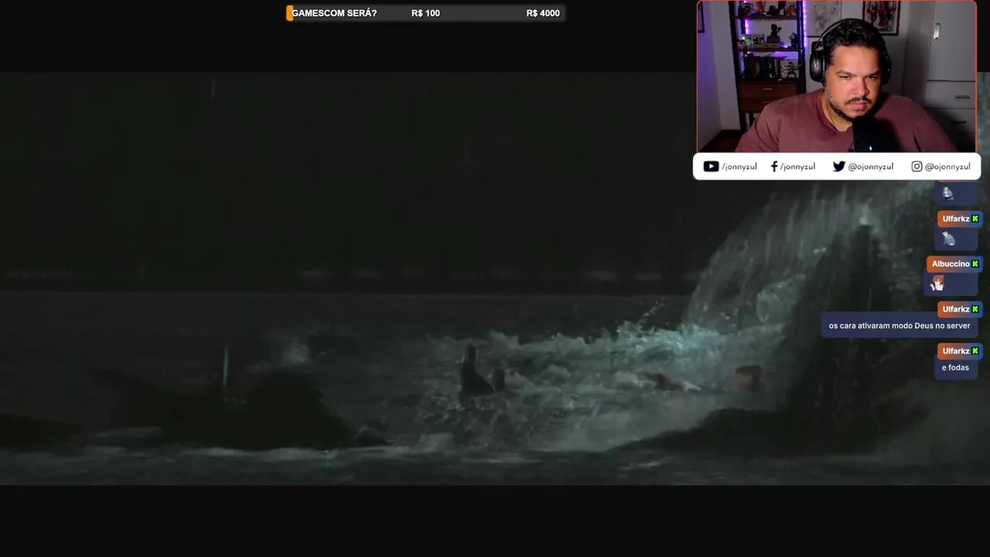Click the 'GAMESCOM SERÁ?' goal title

(334, 13)
